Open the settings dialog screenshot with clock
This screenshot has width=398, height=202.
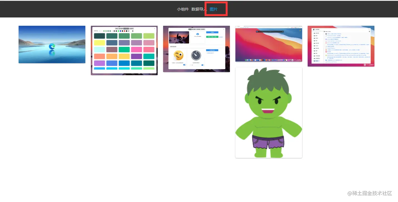(x=196, y=49)
